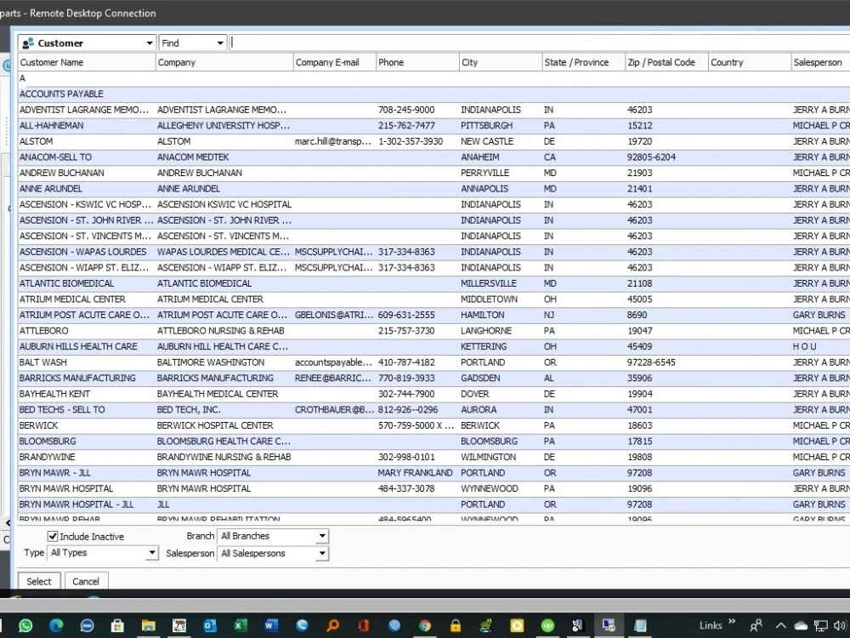Expand the Links toolbar chevron
Viewport: 850px width, 638px height.
click(732, 621)
